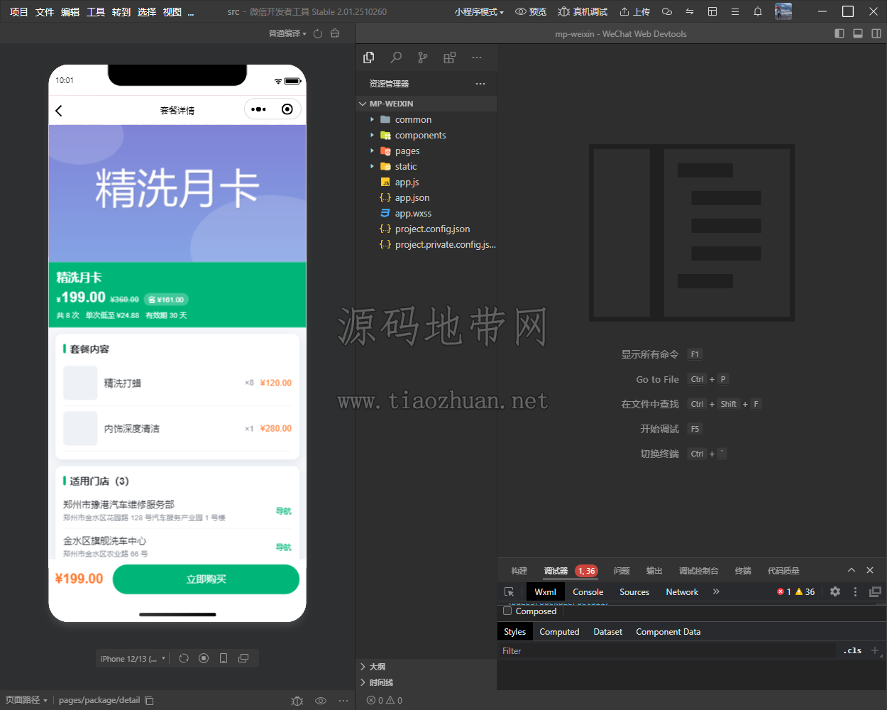This screenshot has height=710, width=887.
Task: Switch to the Computed tab
Action: pos(559,632)
